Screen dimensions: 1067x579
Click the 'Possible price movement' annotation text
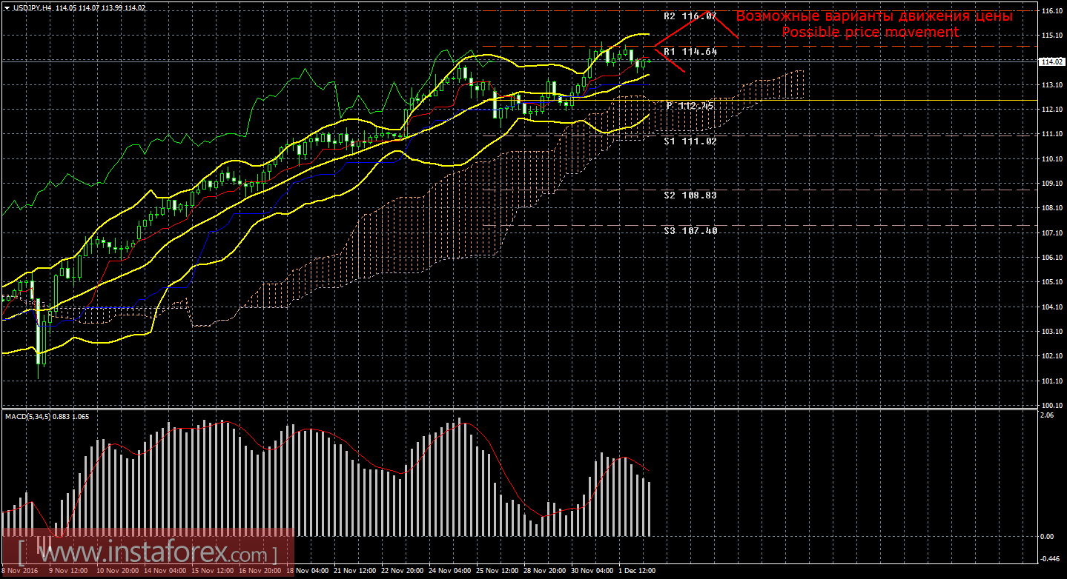870,32
